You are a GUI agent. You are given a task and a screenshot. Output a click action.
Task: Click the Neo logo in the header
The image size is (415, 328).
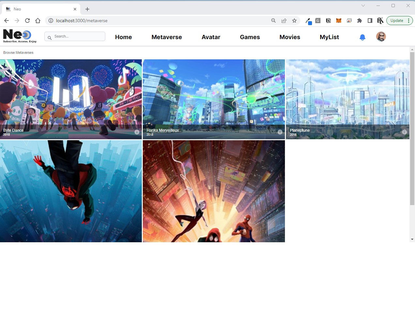[x=20, y=36]
